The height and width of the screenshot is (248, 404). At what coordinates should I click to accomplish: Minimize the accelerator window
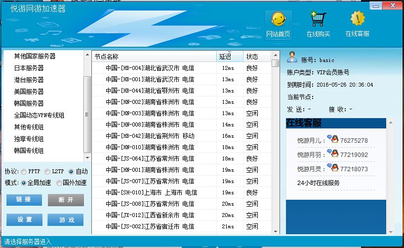[376, 5]
